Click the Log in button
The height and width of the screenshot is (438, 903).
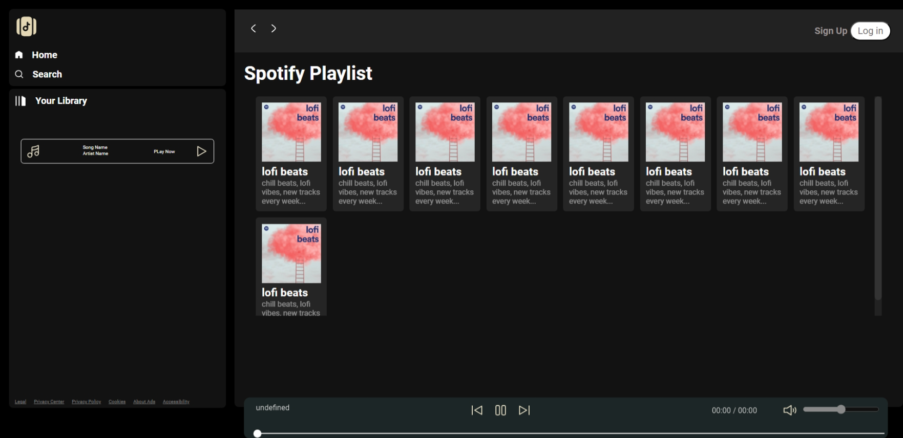(x=870, y=31)
